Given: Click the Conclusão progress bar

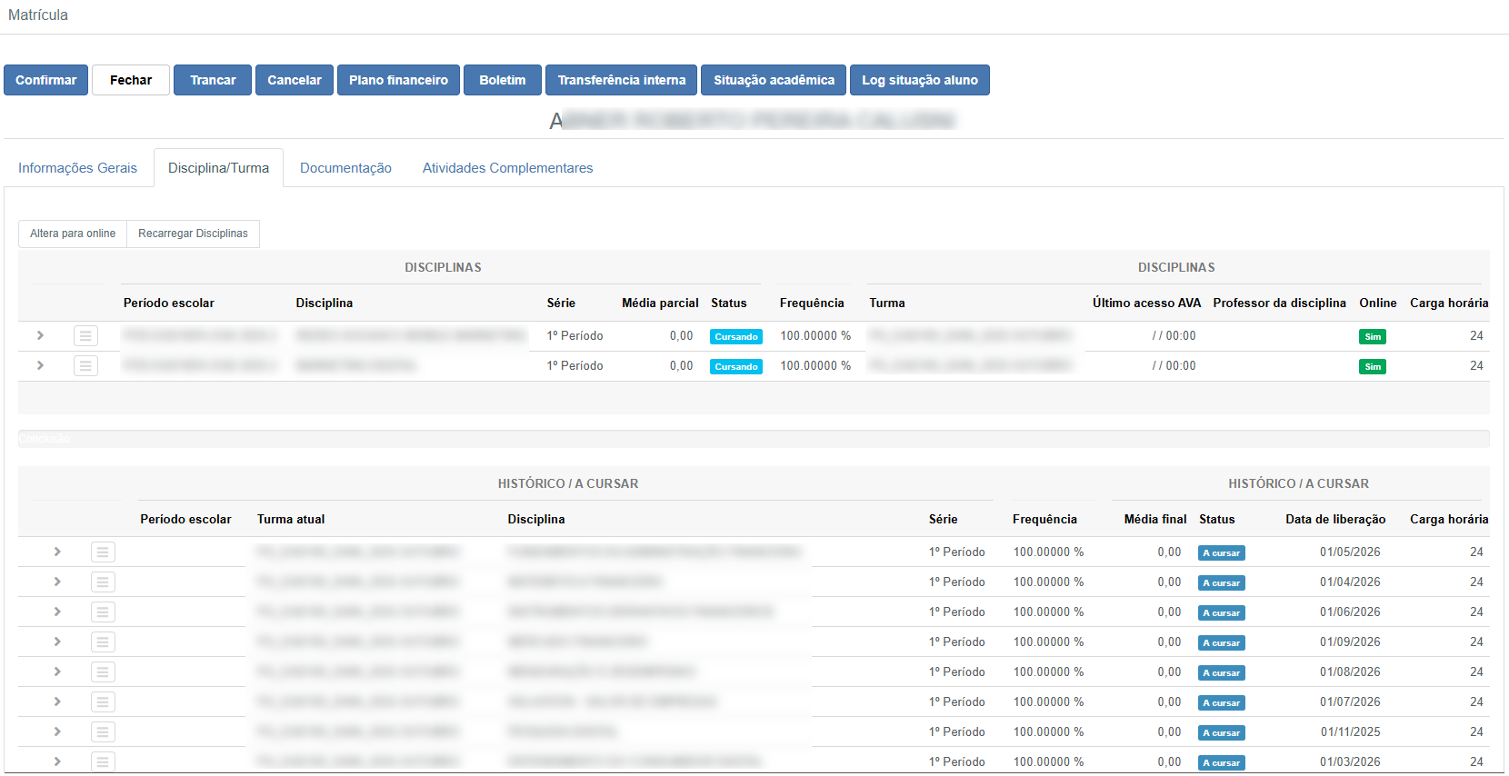Looking at the screenshot, I should pos(753,439).
